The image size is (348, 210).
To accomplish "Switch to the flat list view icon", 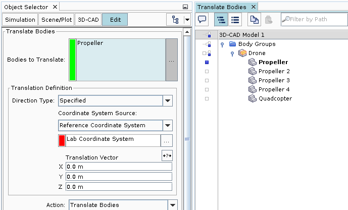I will click(x=235, y=20).
